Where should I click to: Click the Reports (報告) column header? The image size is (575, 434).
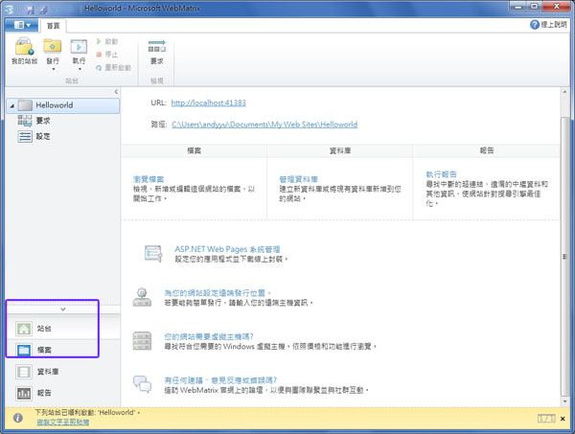(x=487, y=150)
